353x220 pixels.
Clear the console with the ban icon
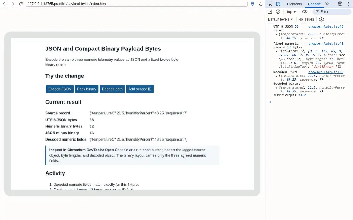(x=278, y=12)
